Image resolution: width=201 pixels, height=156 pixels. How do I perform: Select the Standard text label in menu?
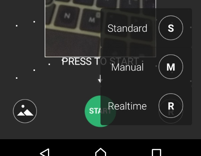coord(127,28)
